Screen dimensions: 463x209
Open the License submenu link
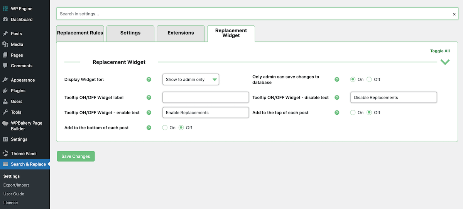tap(10, 203)
